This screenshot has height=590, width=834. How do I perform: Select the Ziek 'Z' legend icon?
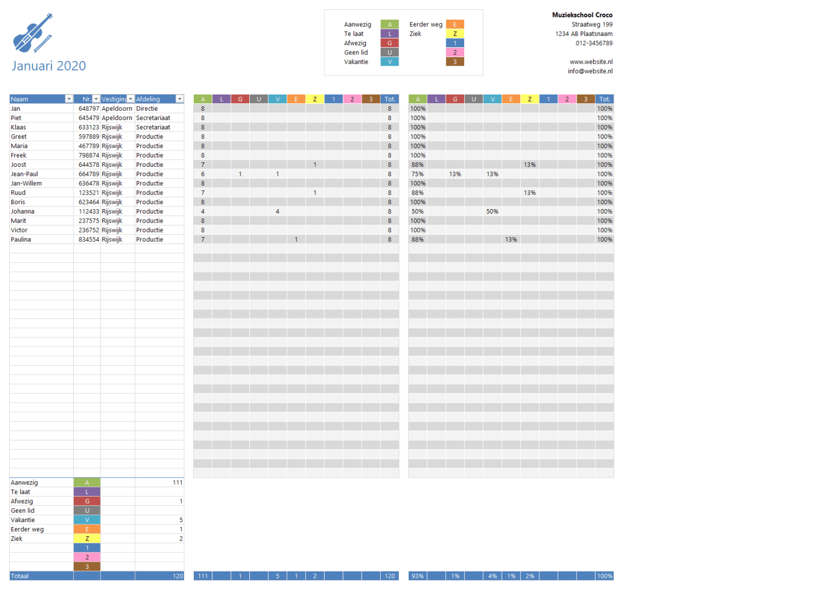point(455,33)
